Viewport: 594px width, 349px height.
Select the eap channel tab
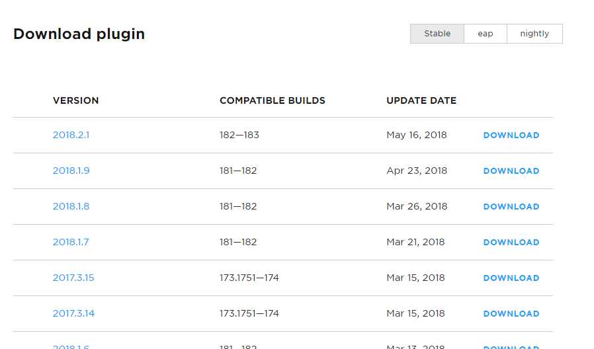[x=486, y=34]
